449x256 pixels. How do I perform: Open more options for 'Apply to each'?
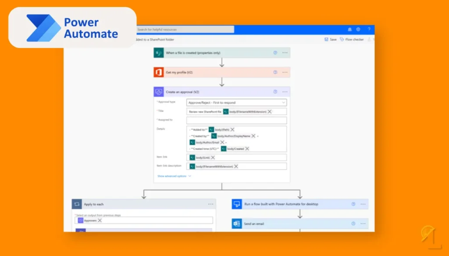tap(211, 204)
